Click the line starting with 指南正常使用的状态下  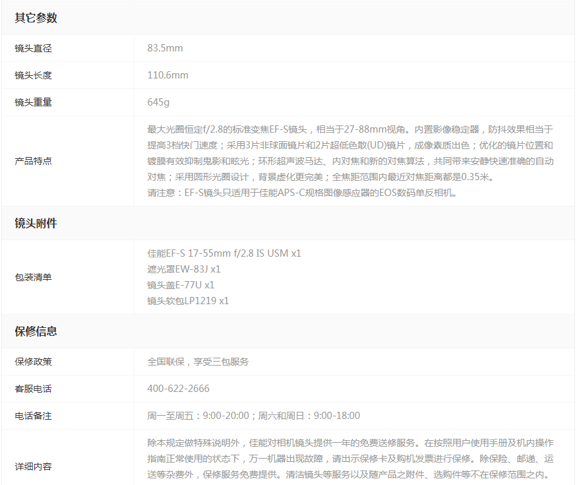[x=350, y=459]
